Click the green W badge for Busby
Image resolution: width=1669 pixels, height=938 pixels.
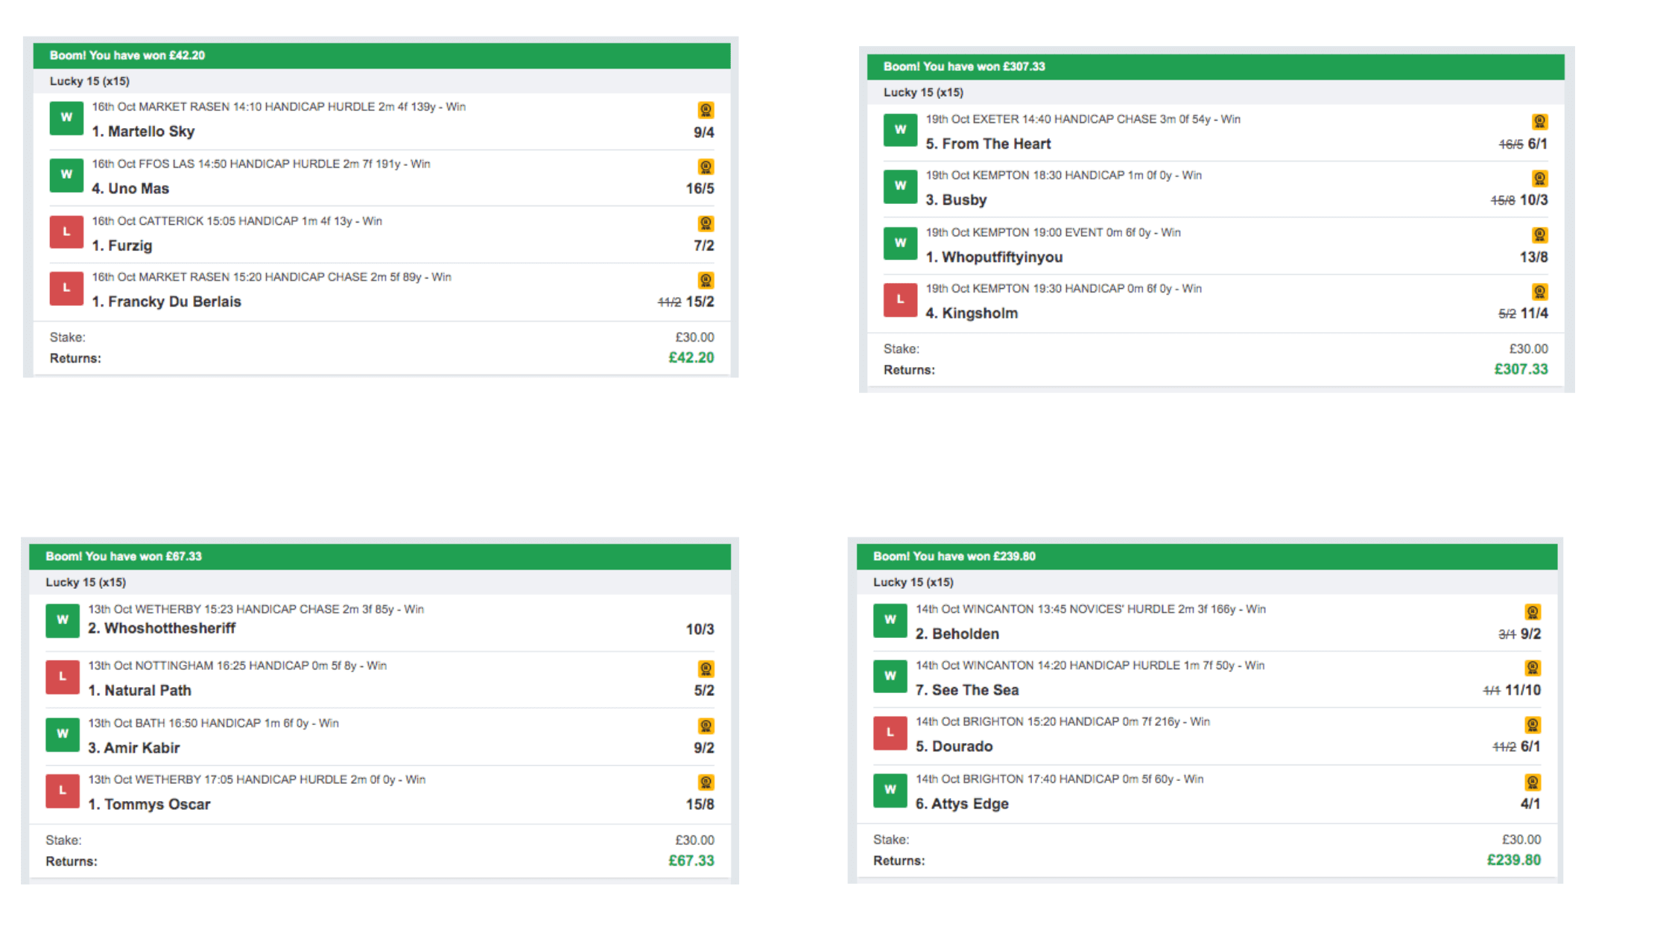click(900, 186)
